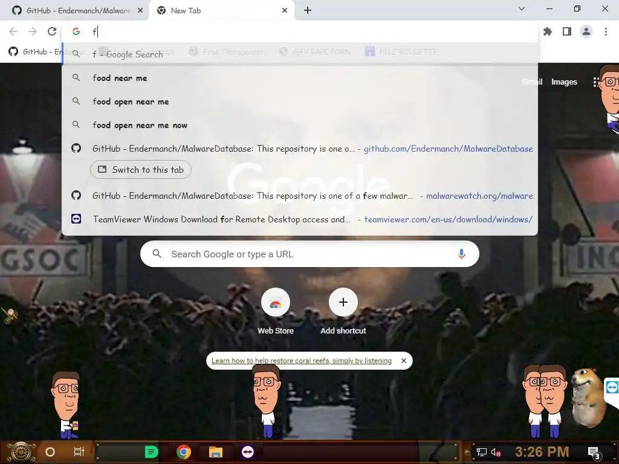The image size is (619, 464).
Task: Click the 'Search Google or type a URL' box
Action: pyautogui.click(x=309, y=254)
